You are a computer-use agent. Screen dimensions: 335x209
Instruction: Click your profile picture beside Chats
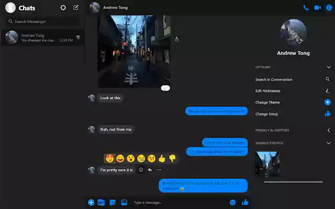(x=10, y=8)
